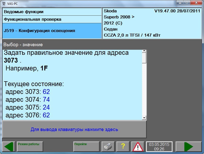Click the адрес 3074 value 74

[x=46, y=99]
